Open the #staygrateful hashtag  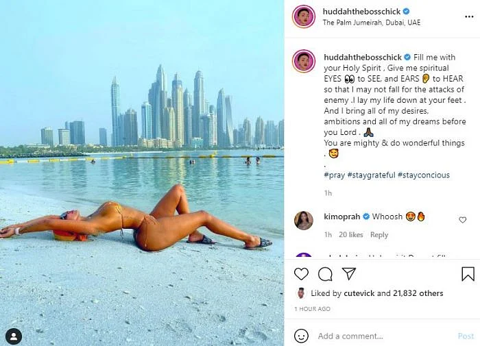(x=372, y=175)
